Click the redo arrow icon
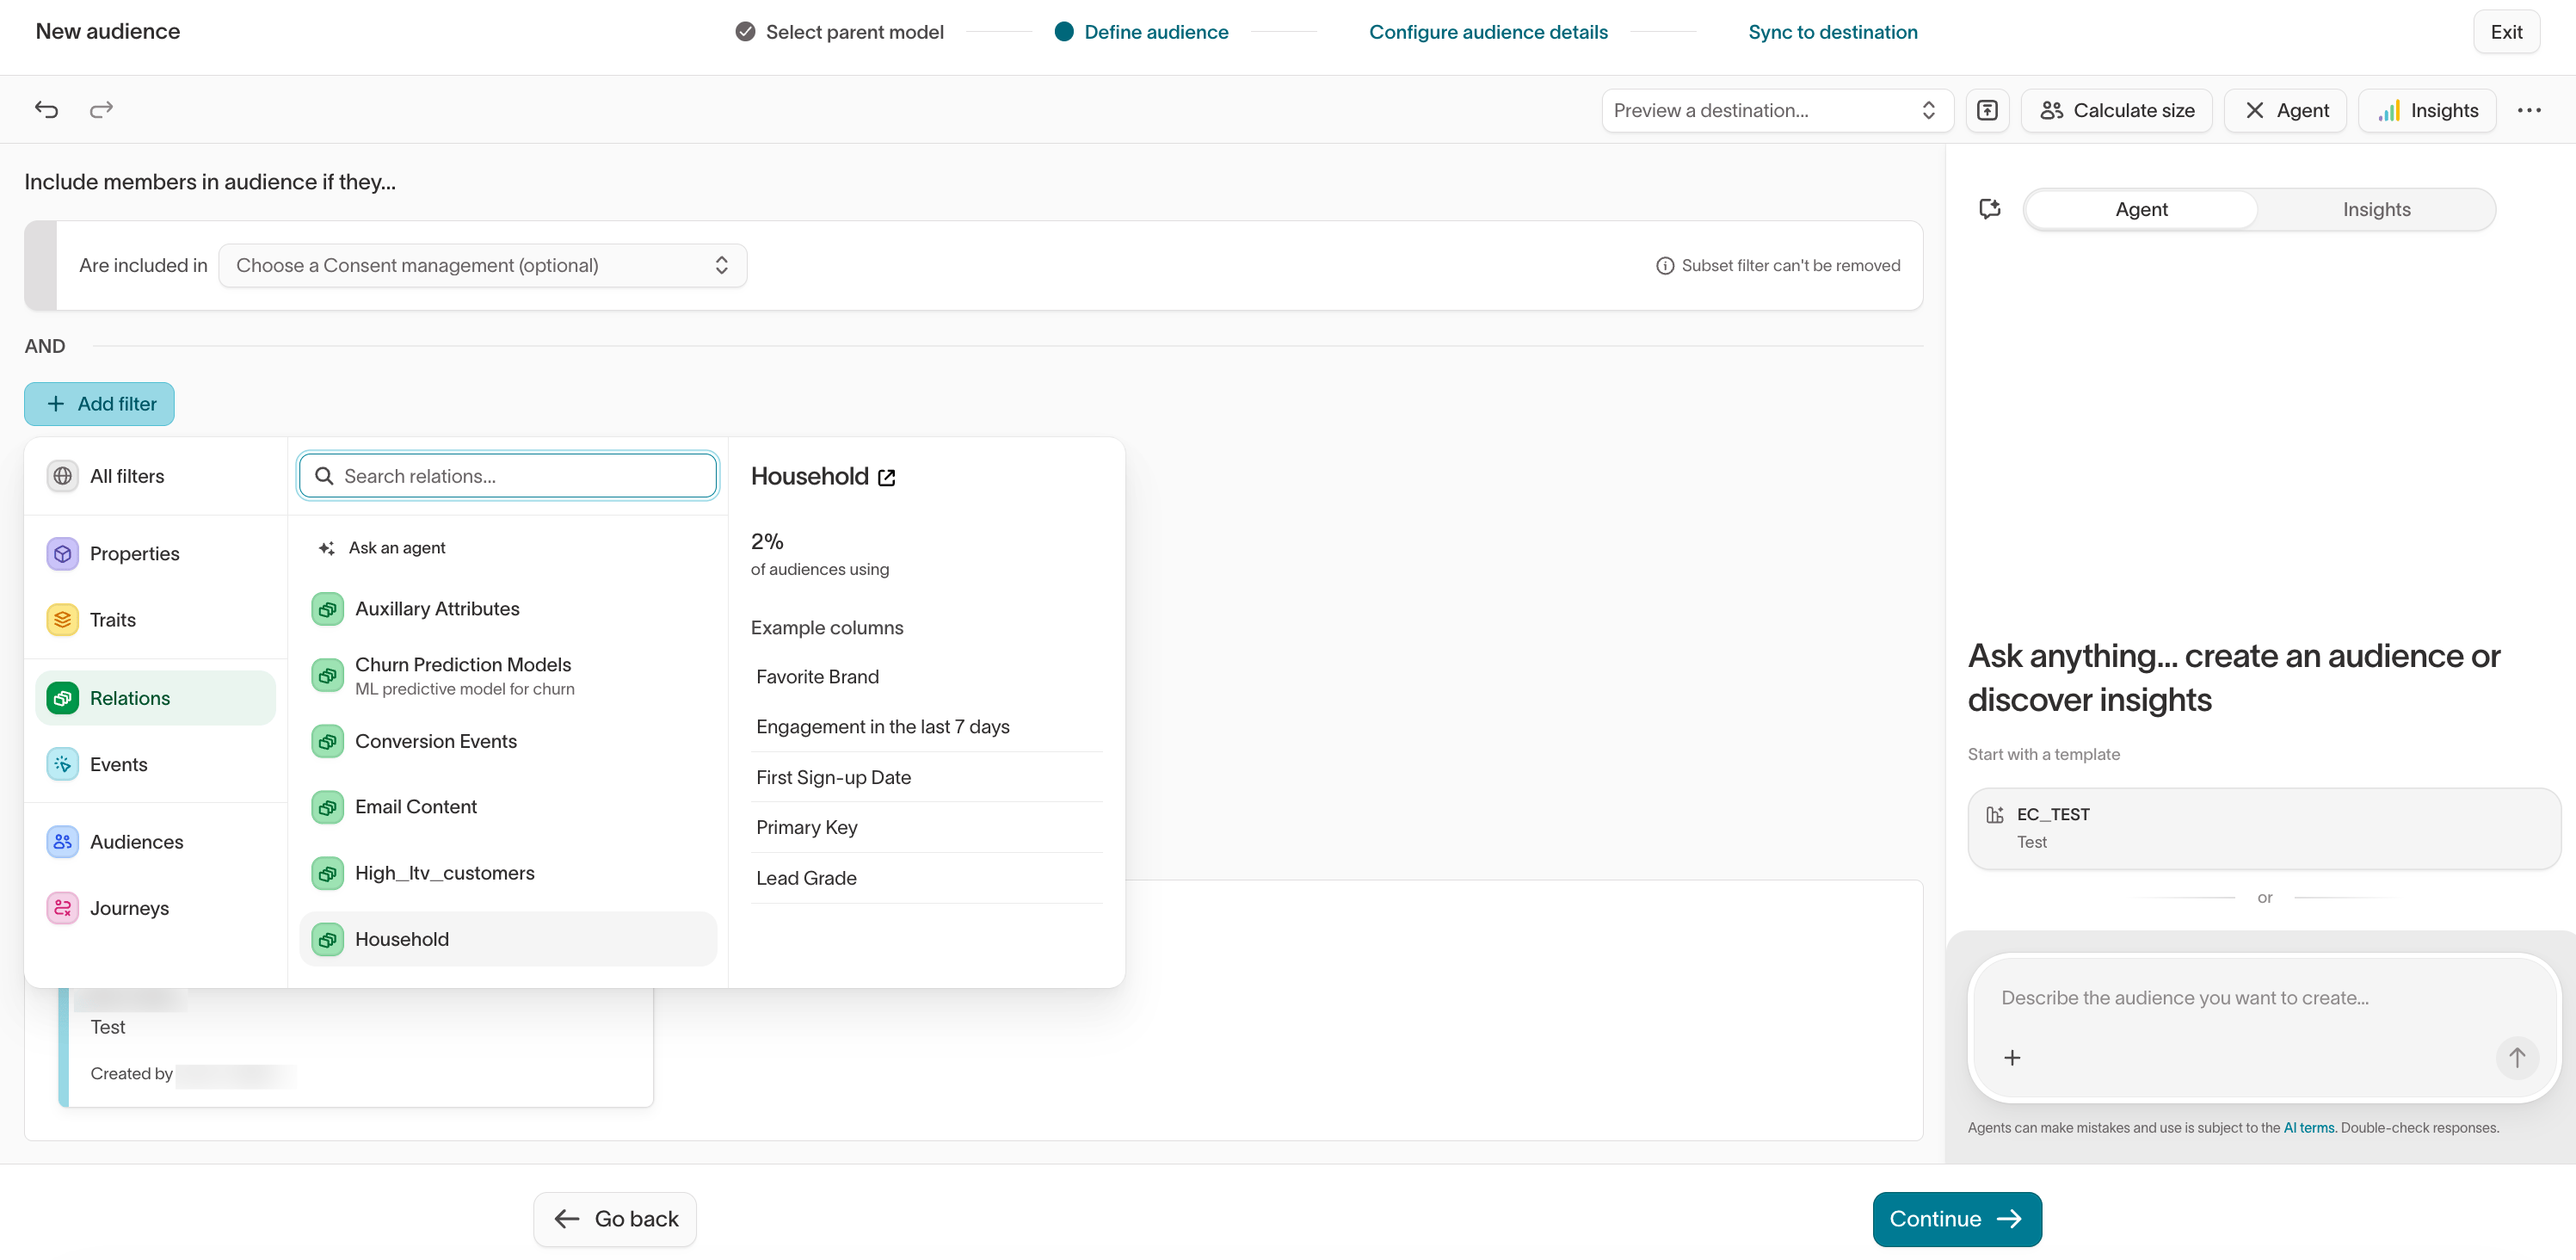The width and height of the screenshot is (2576, 1260). point(101,109)
